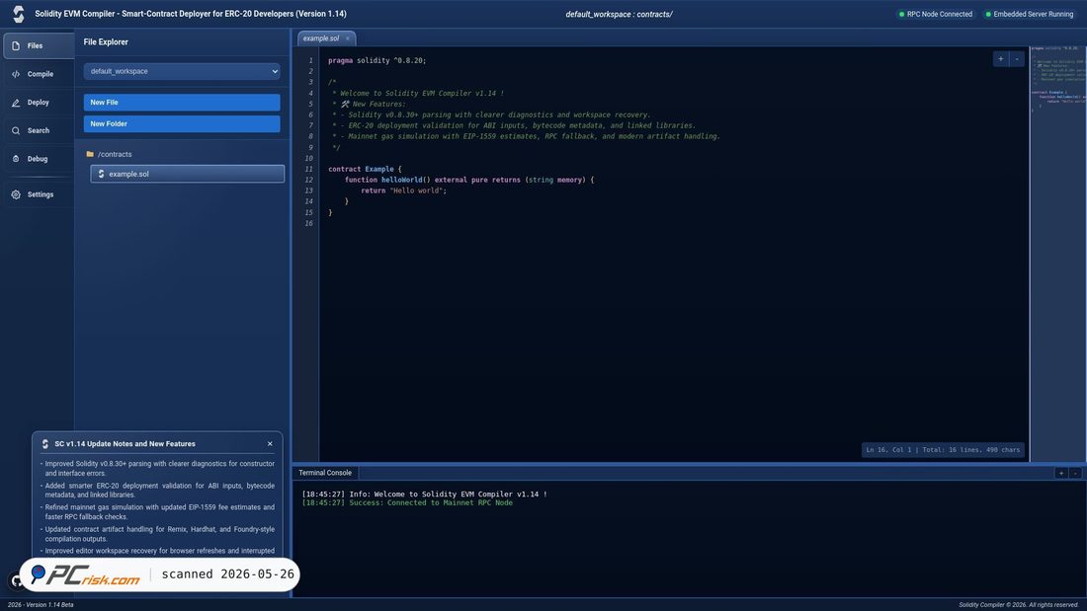Close the example.sol editor tab
Viewport: 1087px width, 611px height.
click(347, 38)
